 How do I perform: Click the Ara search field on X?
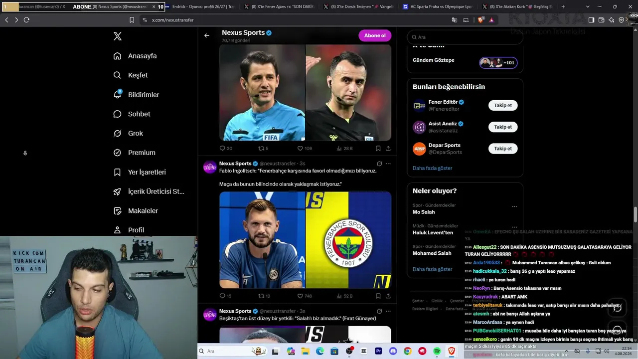(465, 37)
